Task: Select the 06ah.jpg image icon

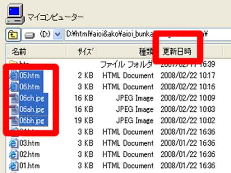Action: [14, 109]
